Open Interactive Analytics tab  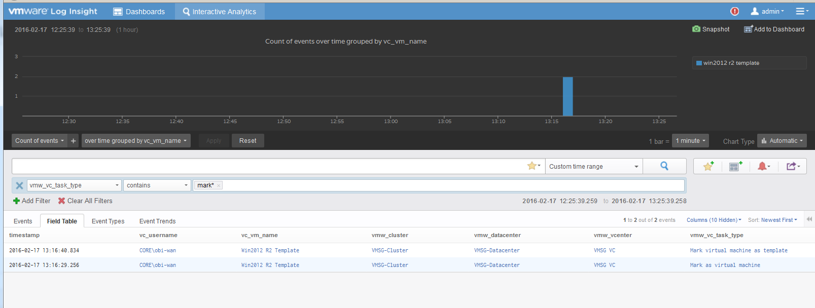click(x=220, y=11)
